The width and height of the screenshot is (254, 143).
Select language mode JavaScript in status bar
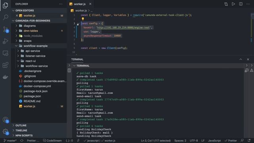click(x=214, y=141)
